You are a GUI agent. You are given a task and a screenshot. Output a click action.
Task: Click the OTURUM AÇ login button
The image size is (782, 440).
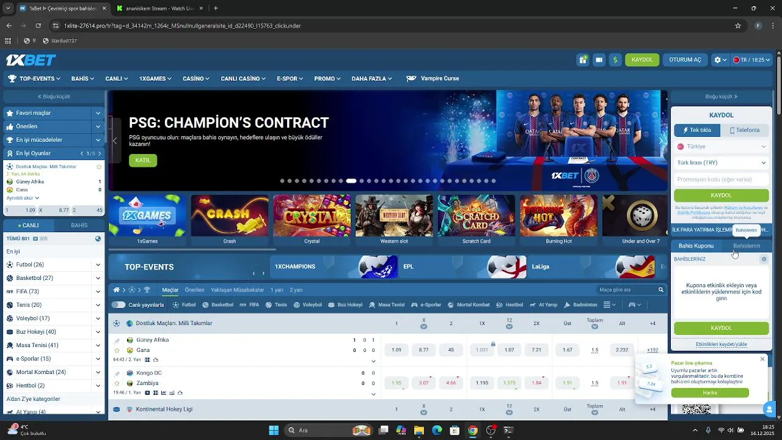(685, 60)
